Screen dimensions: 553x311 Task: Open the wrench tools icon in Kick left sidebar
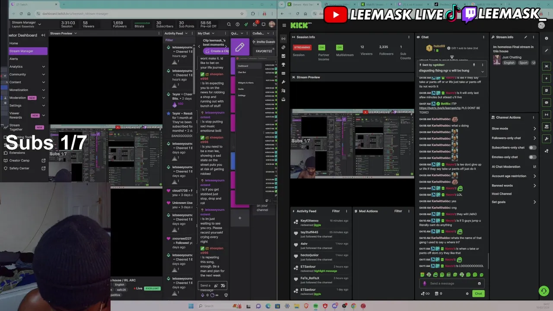tap(283, 82)
